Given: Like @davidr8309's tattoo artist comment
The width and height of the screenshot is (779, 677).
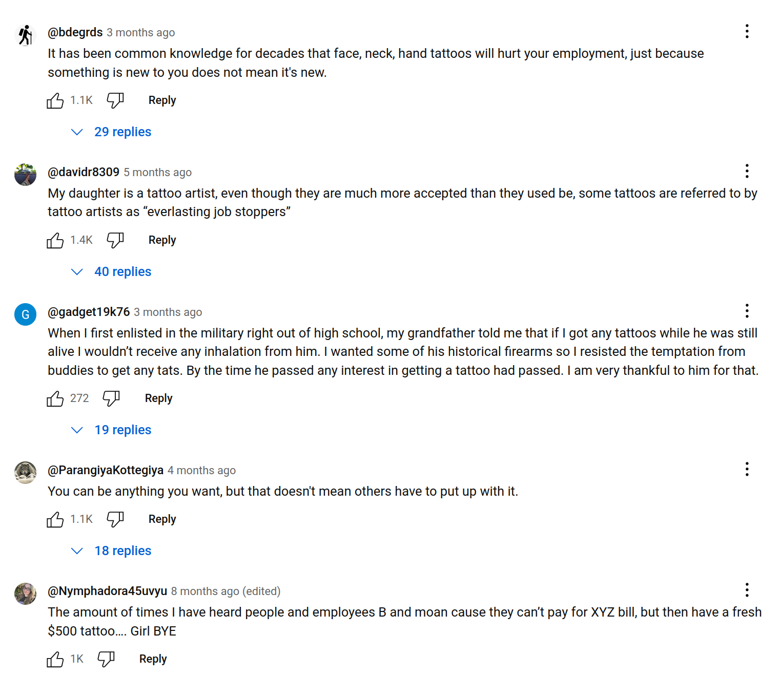Looking at the screenshot, I should 55,240.
